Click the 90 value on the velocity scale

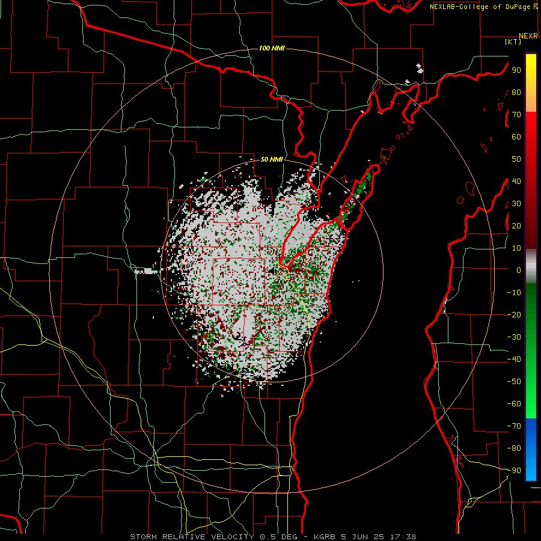[516, 70]
